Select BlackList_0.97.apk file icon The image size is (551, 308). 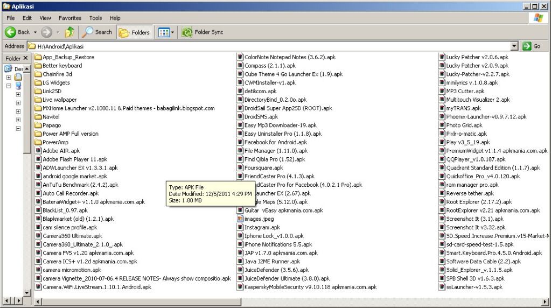38,211
